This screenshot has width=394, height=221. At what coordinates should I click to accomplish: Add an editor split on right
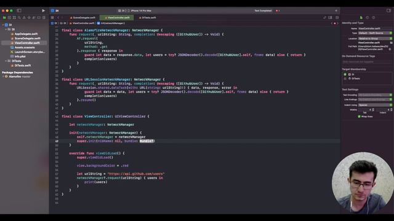337,18
